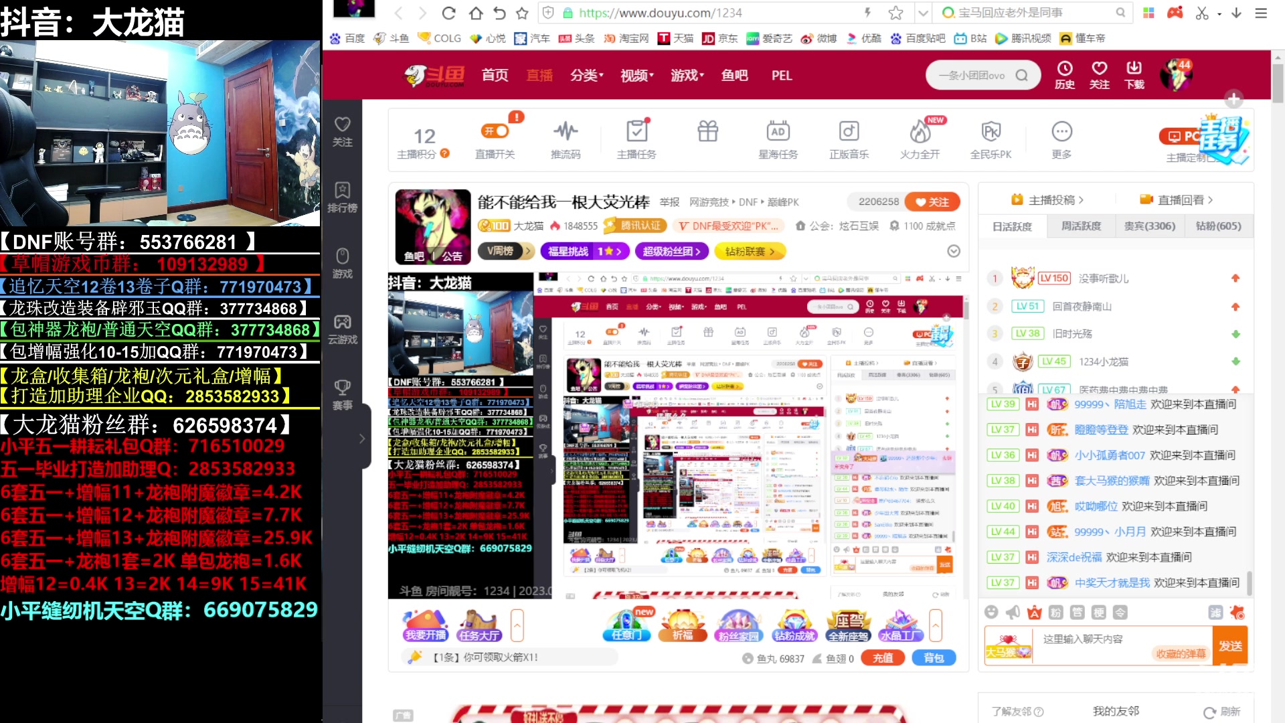The height and width of the screenshot is (723, 1285).
Task: Click the browser undo-close-tab arrow icon
Action: [x=499, y=13]
